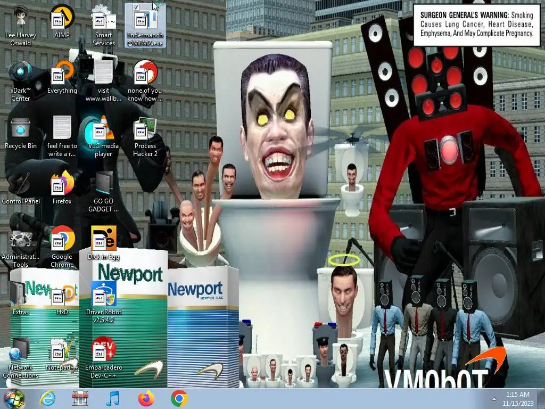Launch VLC media player

[103, 136]
